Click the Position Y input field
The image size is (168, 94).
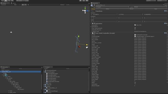[x=130, y=14]
